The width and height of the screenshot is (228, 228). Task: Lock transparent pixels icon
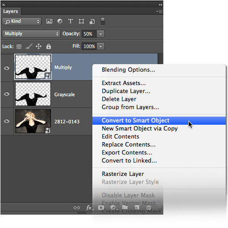point(19,46)
